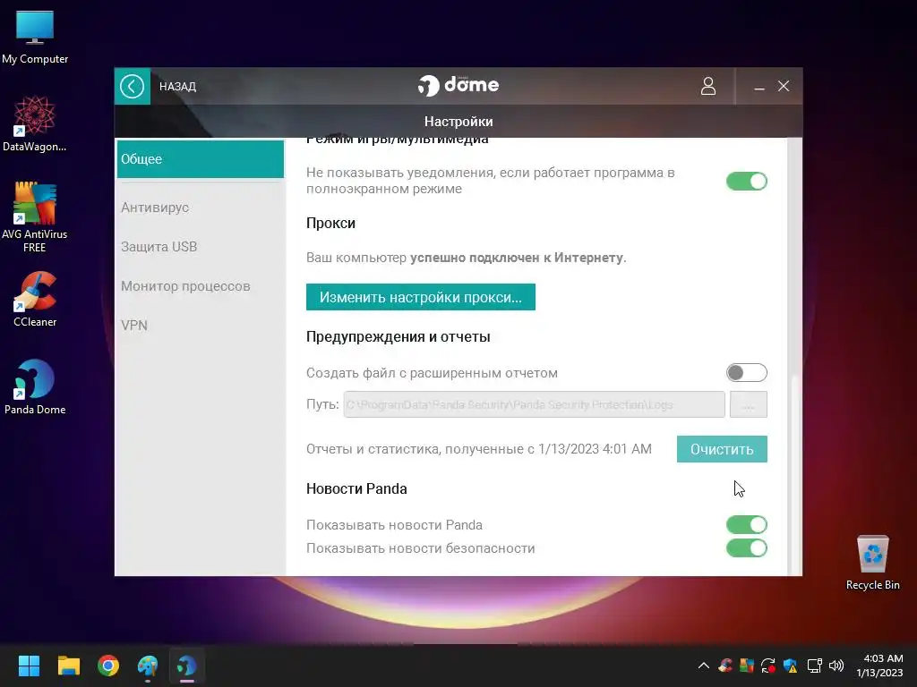Open the user account profile icon
The height and width of the screenshot is (687, 917).
707,86
